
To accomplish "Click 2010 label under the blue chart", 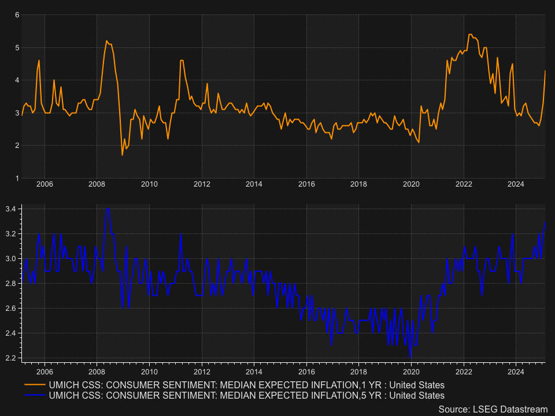I will tap(149, 372).
